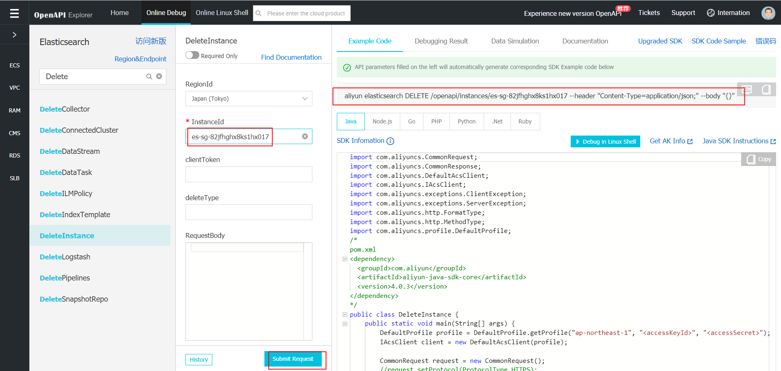Click the cloud product search box

[x=302, y=13]
